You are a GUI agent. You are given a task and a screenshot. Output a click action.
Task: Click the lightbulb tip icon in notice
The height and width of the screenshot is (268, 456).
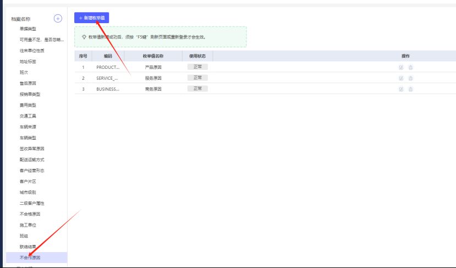pyautogui.click(x=84, y=37)
